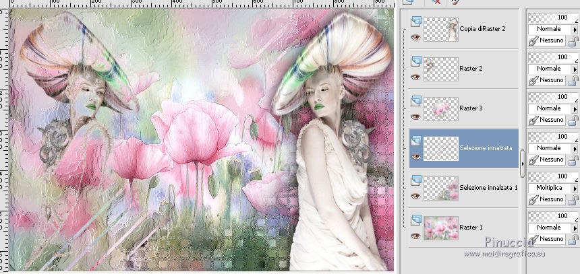Screen dimensions: 580x274
Task: Hide the Raster 2 layer with its eye icon
Action: 415,77
